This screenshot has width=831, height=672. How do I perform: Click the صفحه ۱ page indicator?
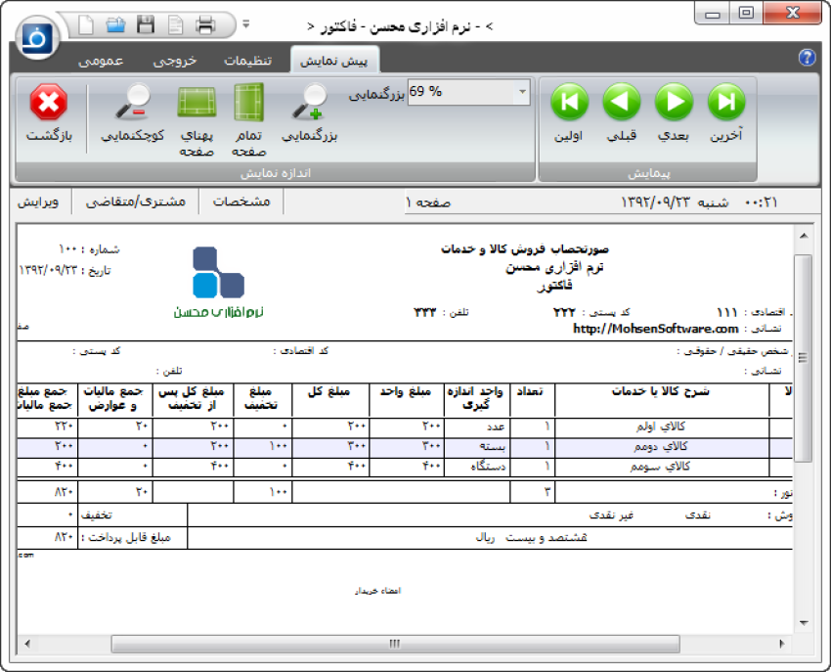coord(428,202)
